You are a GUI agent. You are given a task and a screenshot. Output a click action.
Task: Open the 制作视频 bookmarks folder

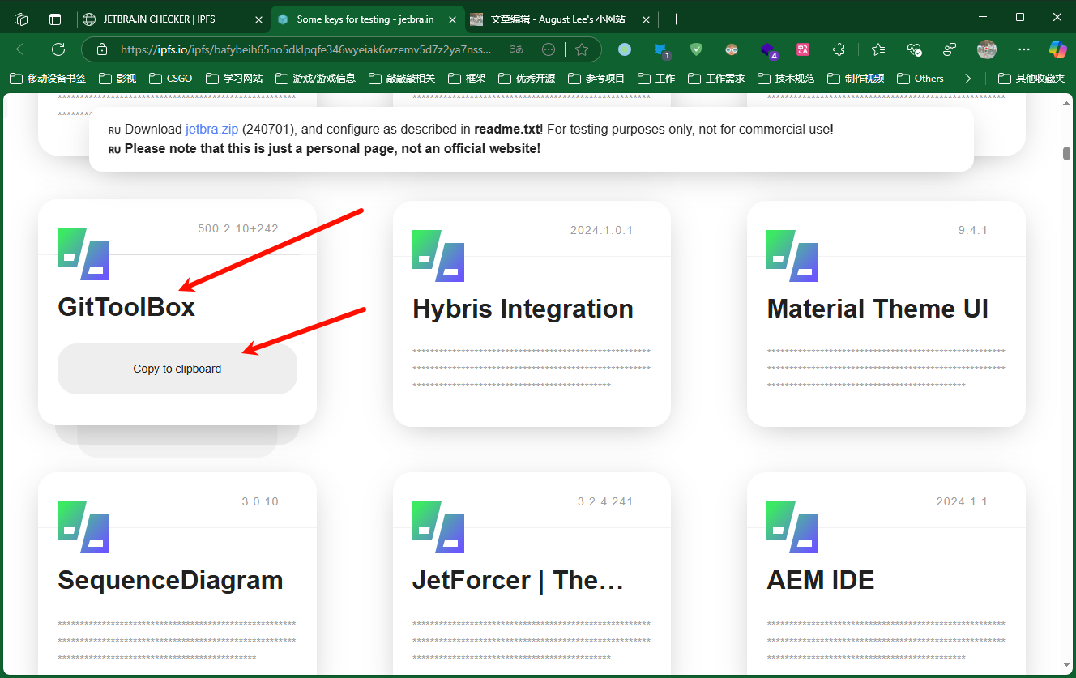pos(856,79)
